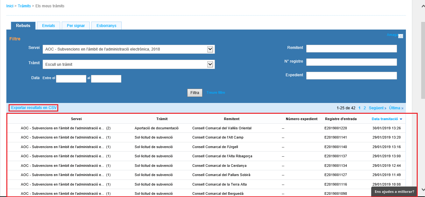Click the scrollbar down arrow
425x197 pixels.
[423, 190]
